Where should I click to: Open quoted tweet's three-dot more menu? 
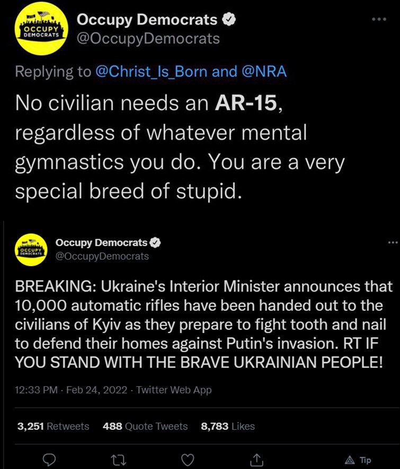click(x=393, y=243)
